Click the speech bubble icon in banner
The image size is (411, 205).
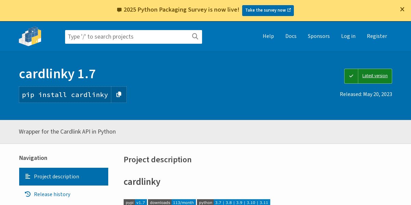[119, 10]
